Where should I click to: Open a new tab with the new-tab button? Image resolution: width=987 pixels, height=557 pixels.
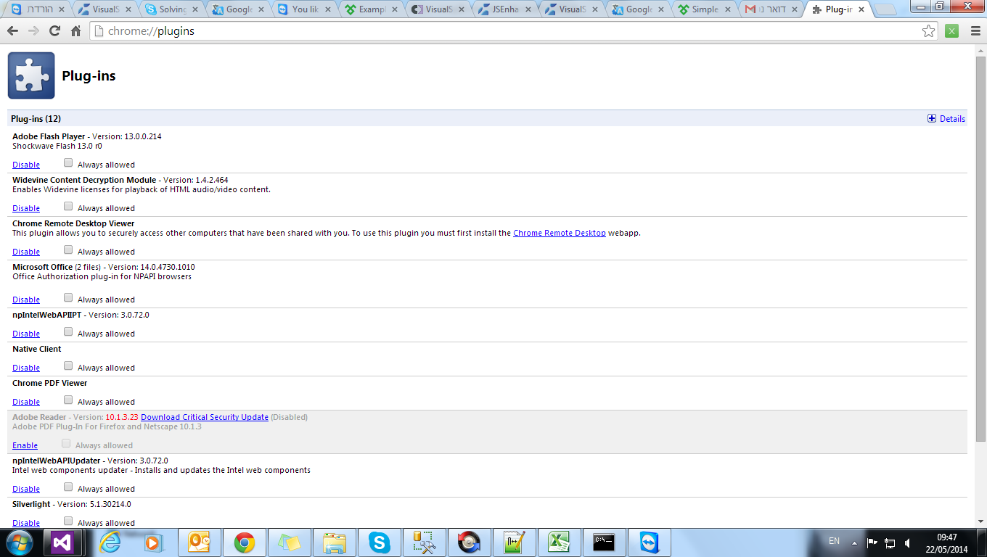(x=885, y=10)
